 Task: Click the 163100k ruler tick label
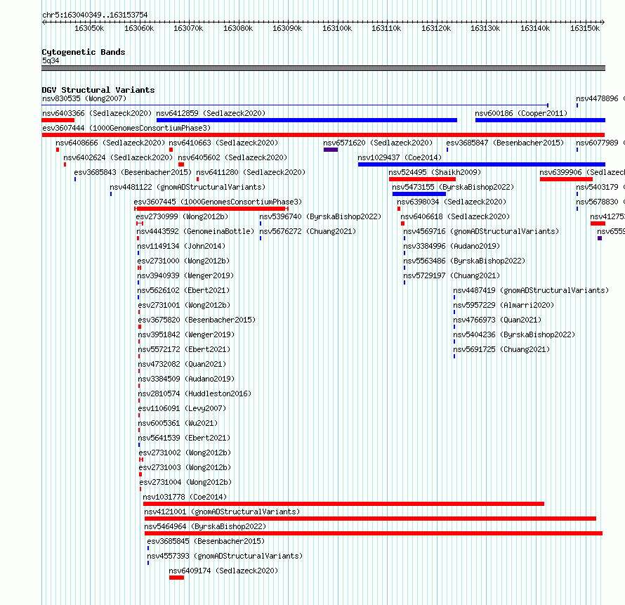click(x=337, y=28)
